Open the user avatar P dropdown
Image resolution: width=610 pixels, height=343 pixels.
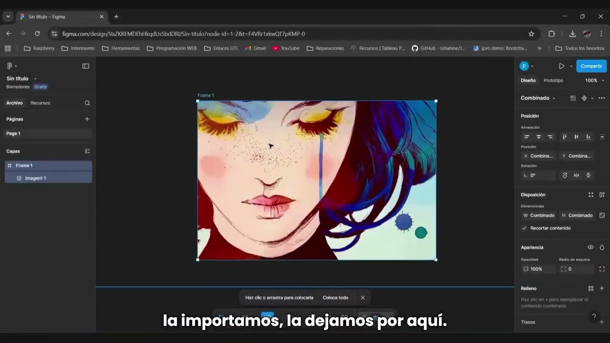point(526,66)
